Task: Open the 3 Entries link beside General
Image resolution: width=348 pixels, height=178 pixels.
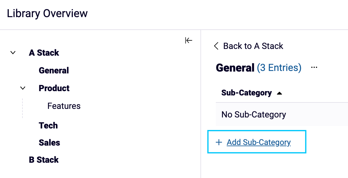Action: (x=279, y=68)
